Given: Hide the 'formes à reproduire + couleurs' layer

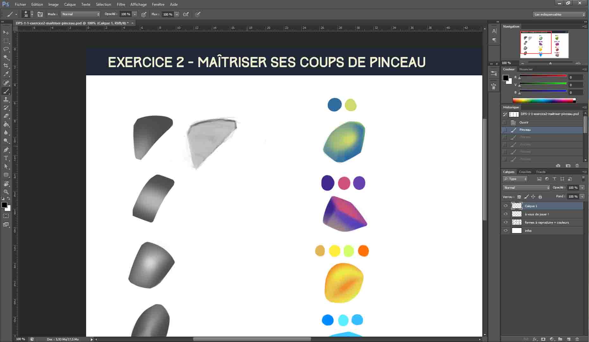Looking at the screenshot, I should (x=506, y=222).
